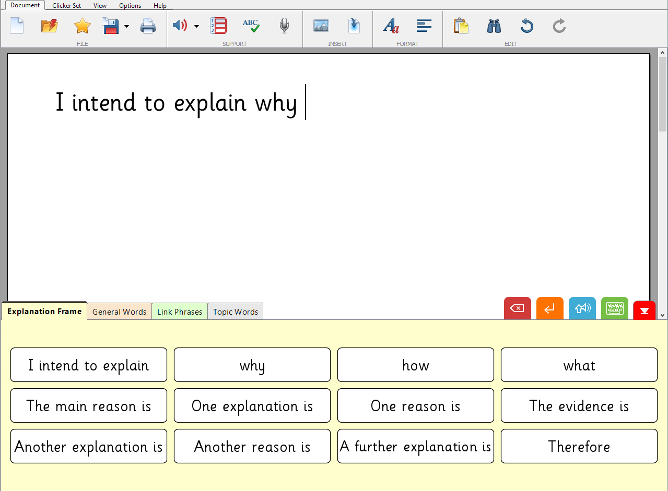Expand the Save dropdown arrow
The width and height of the screenshot is (668, 491).
[x=126, y=26]
